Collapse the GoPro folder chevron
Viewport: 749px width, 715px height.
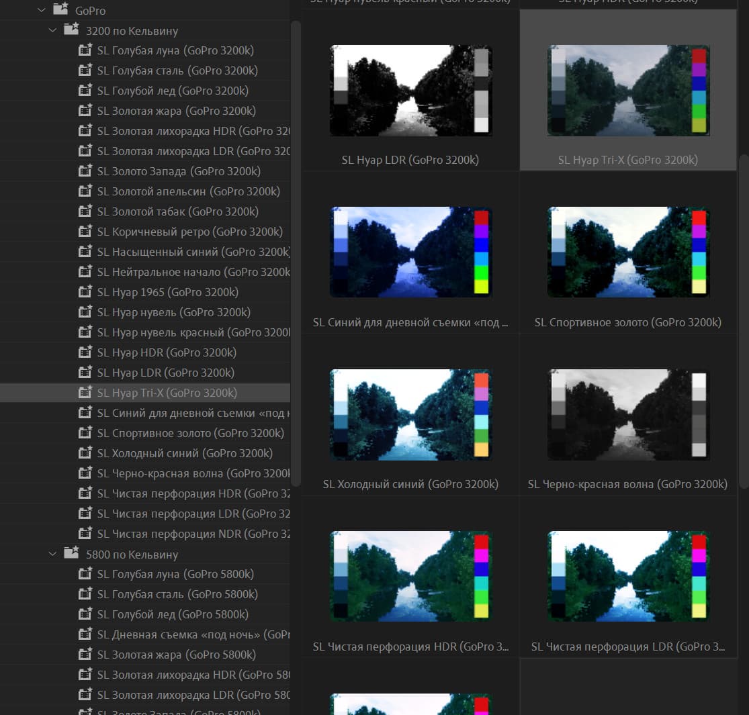42,9
